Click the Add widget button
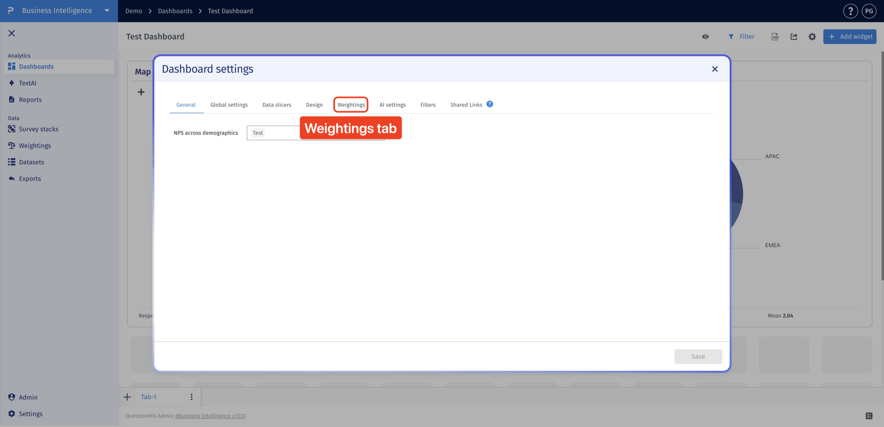Image resolution: width=884 pixels, height=427 pixels. 850,37
